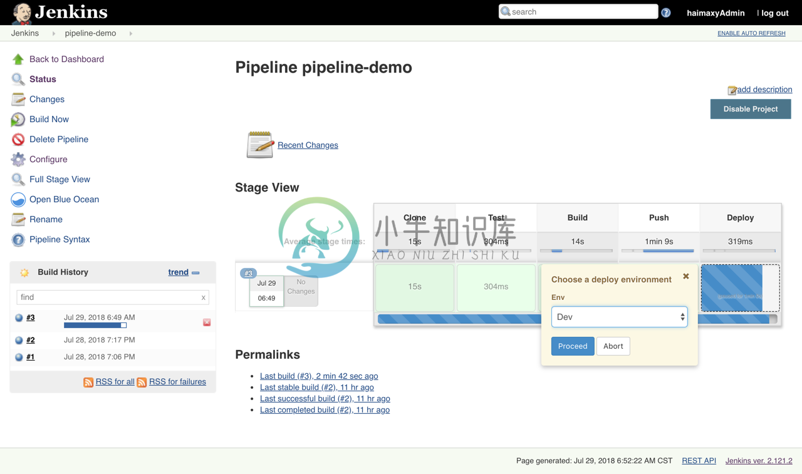Clear the build history find field
Image resolution: width=802 pixels, height=474 pixels.
pyautogui.click(x=203, y=297)
